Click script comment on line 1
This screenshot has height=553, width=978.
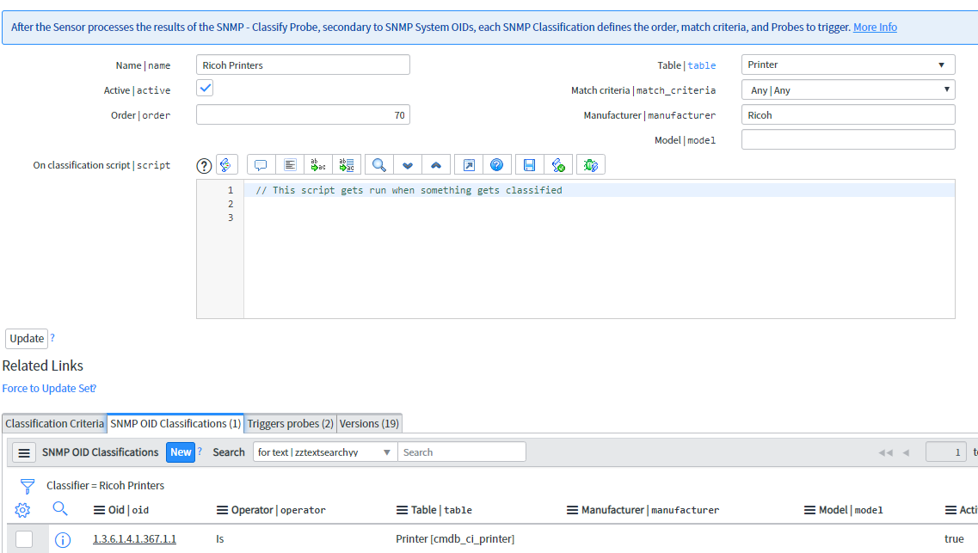click(409, 190)
